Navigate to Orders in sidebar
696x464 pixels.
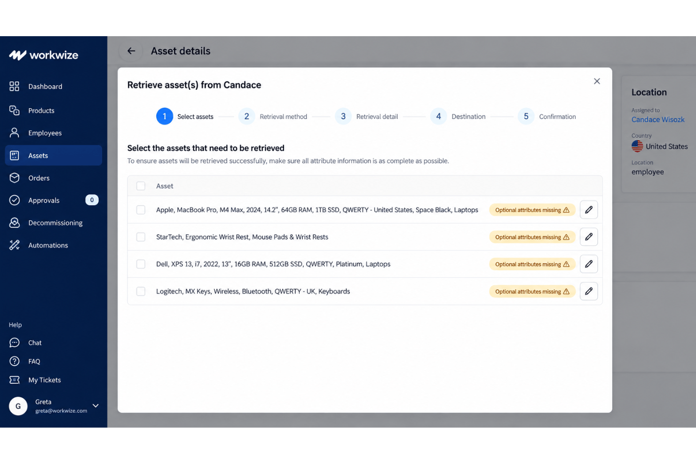tap(54, 178)
